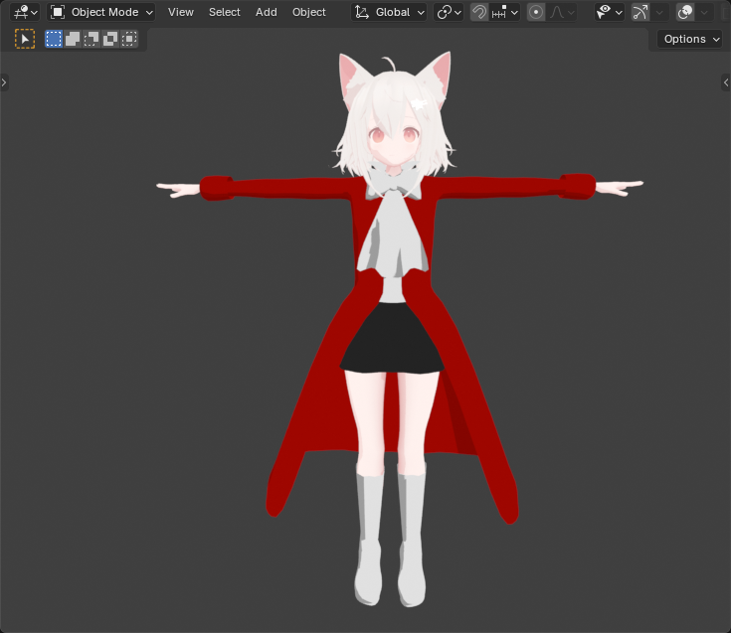This screenshot has width=731, height=633.
Task: Open the overlays settings dropdown arrow
Action: coord(704,12)
